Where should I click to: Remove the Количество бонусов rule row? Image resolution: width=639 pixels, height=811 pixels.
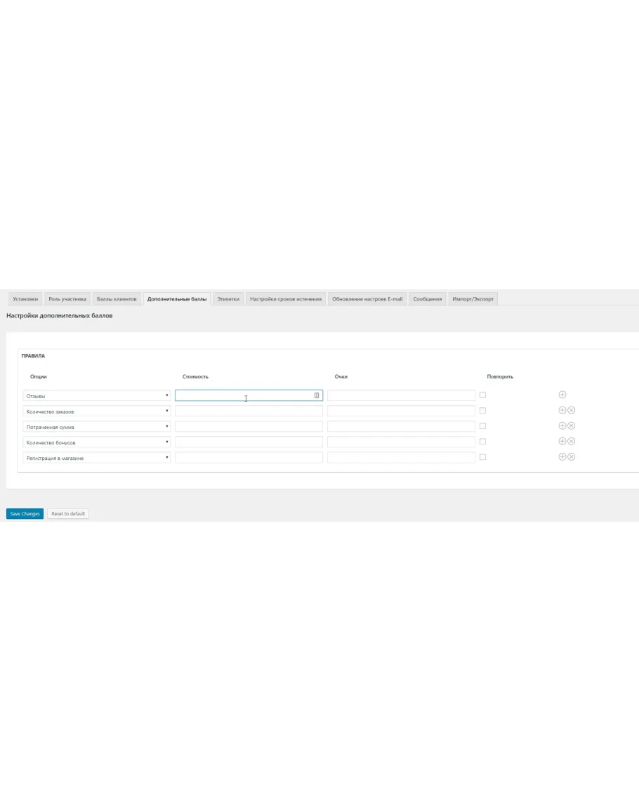pyautogui.click(x=571, y=442)
